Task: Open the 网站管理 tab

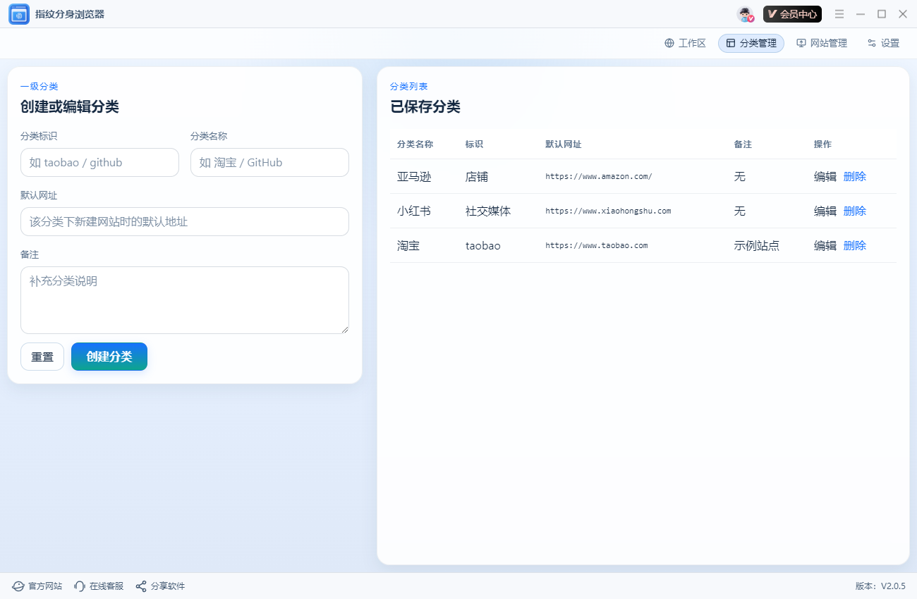Action: pos(822,43)
